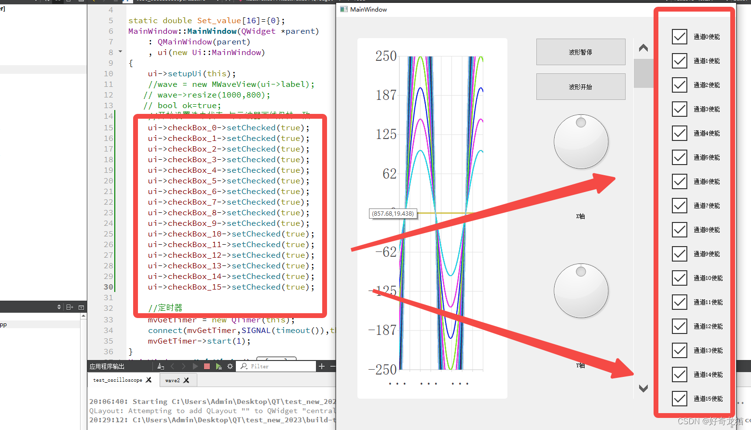Viewport: 751px width, 430px height.
Task: Toggle 通道14使能 checkbox
Action: point(680,375)
